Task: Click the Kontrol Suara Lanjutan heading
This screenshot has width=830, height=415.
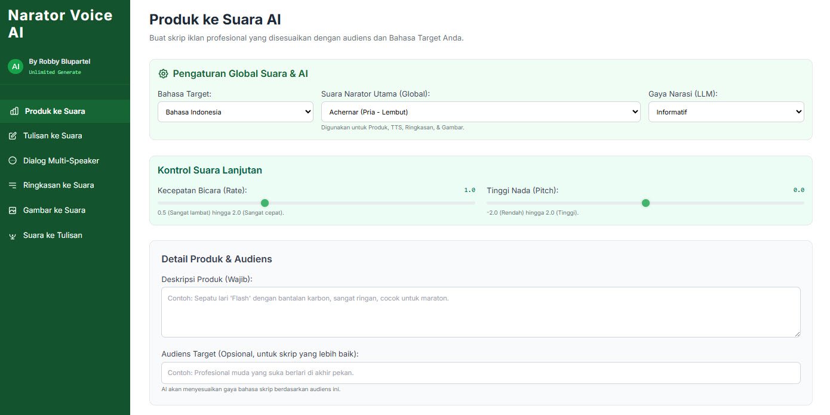Action: tap(210, 171)
